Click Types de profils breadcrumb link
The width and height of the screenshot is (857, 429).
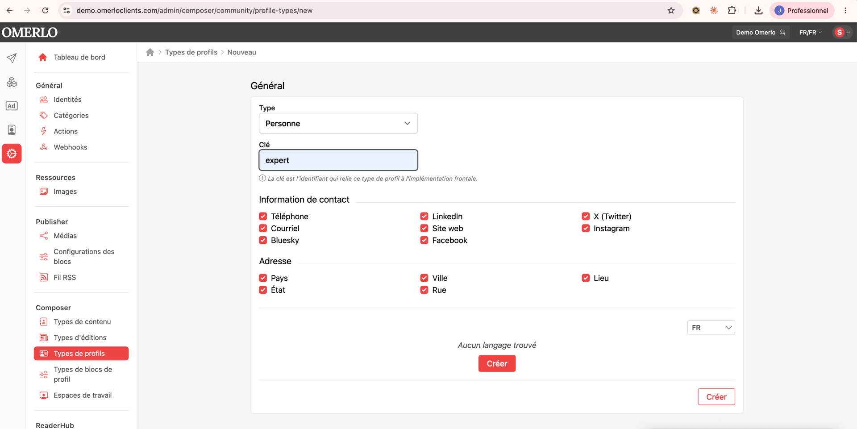tap(191, 52)
